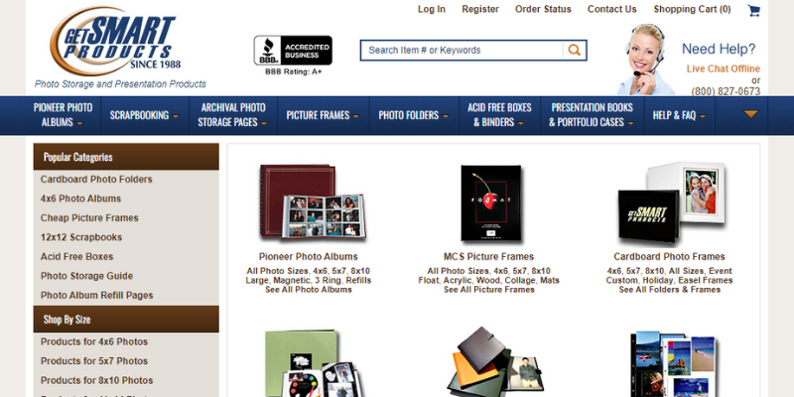Open the Acid Free Boxes & Binders menu
Viewport: 794px width, 397px height.
[499, 115]
